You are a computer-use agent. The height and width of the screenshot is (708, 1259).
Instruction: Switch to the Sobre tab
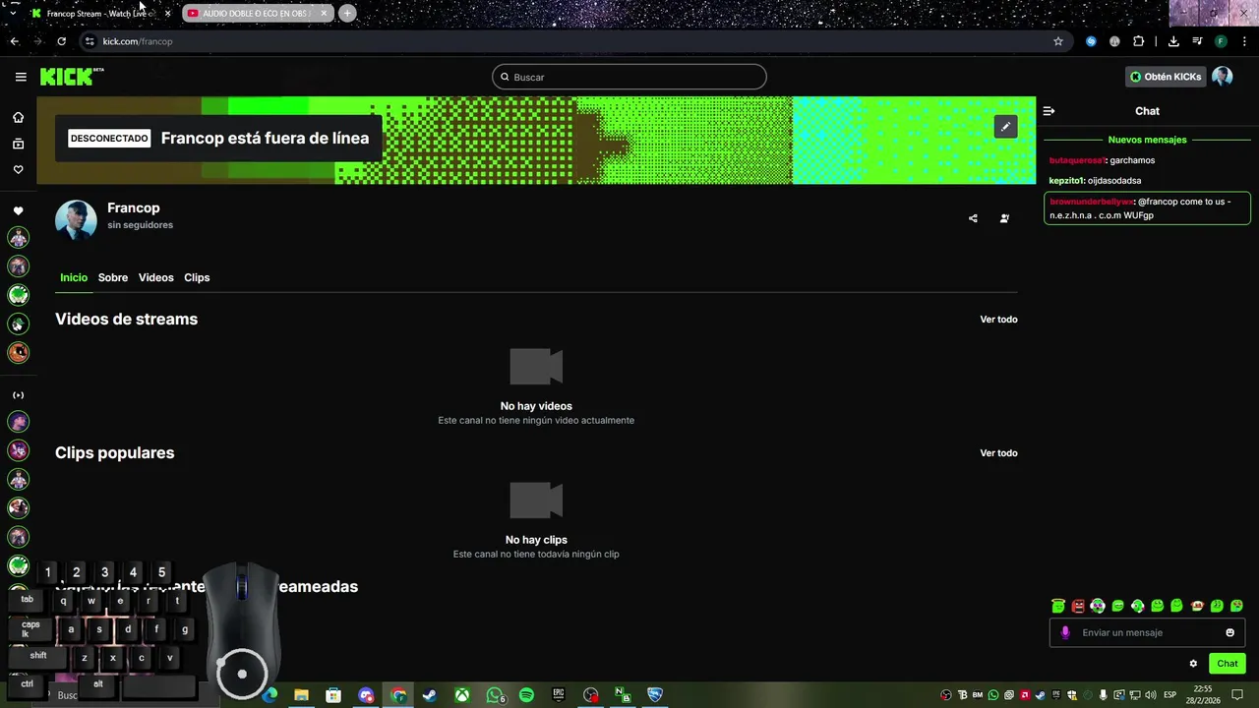(113, 277)
